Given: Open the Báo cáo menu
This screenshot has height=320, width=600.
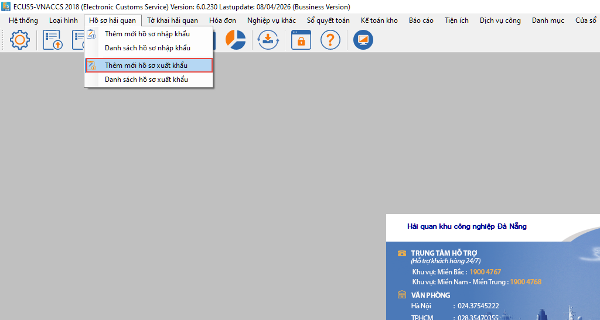Looking at the screenshot, I should click(x=421, y=20).
